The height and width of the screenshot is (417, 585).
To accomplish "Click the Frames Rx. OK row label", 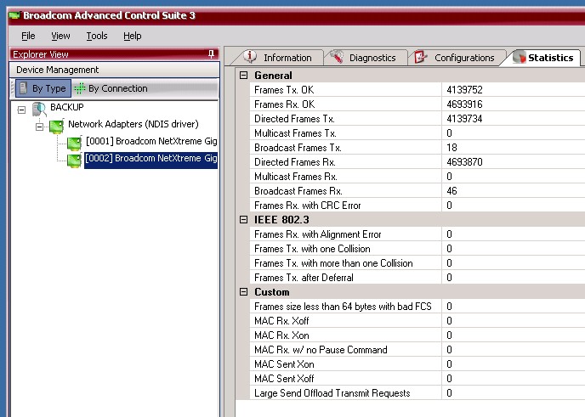I will coord(284,104).
